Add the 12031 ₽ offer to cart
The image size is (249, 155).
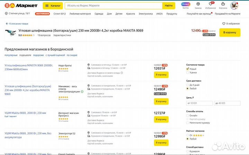[x=161, y=75]
